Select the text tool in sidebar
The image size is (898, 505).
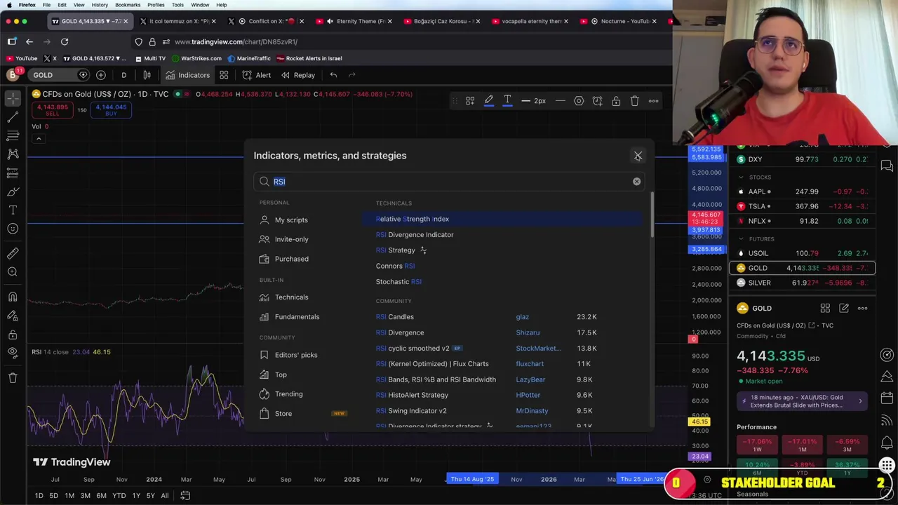(x=13, y=210)
